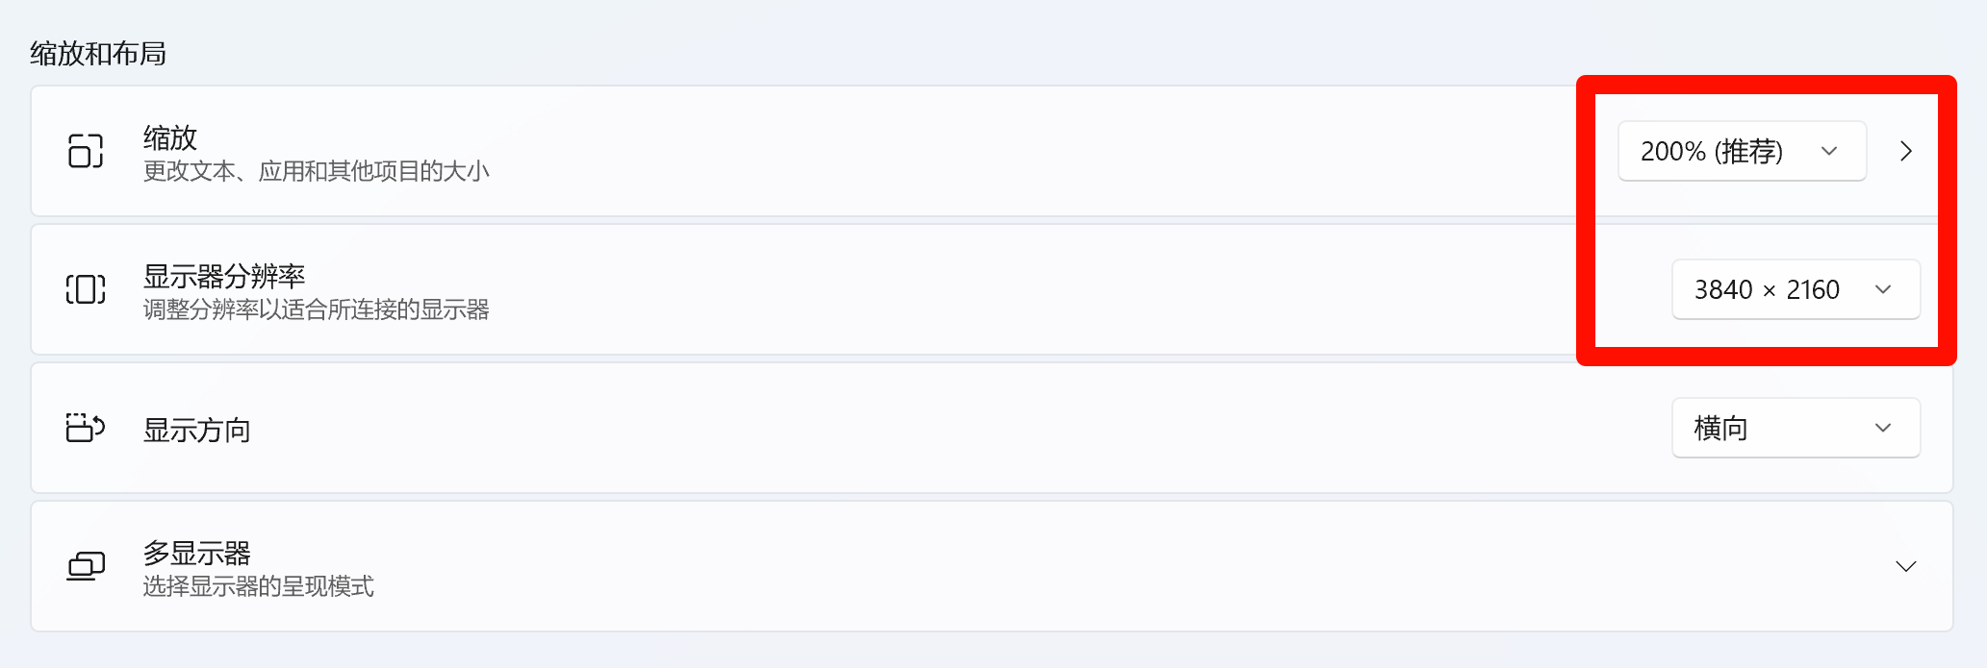This screenshot has height=668, width=1987.
Task: Expand the 多显示器 section chevron
Action: tap(1905, 566)
